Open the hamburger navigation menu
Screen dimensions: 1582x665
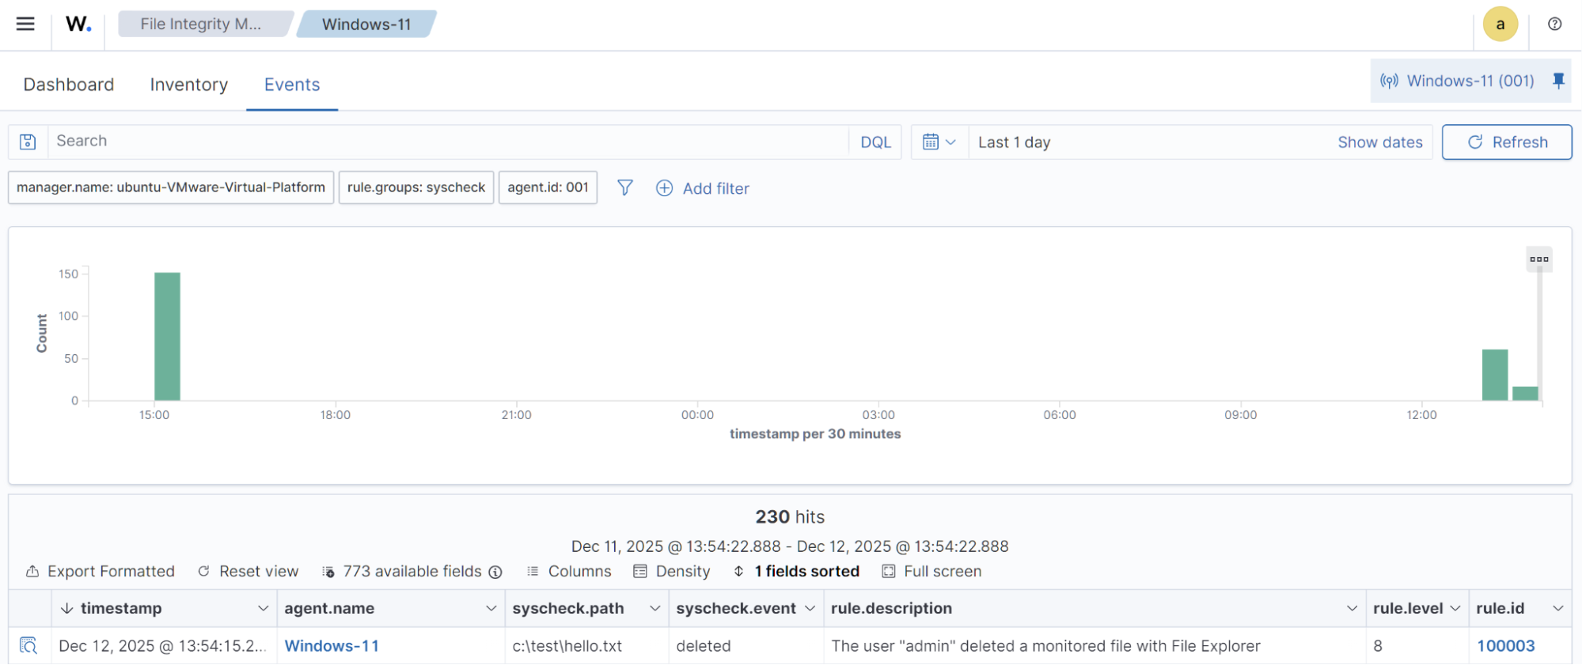pyautogui.click(x=25, y=24)
